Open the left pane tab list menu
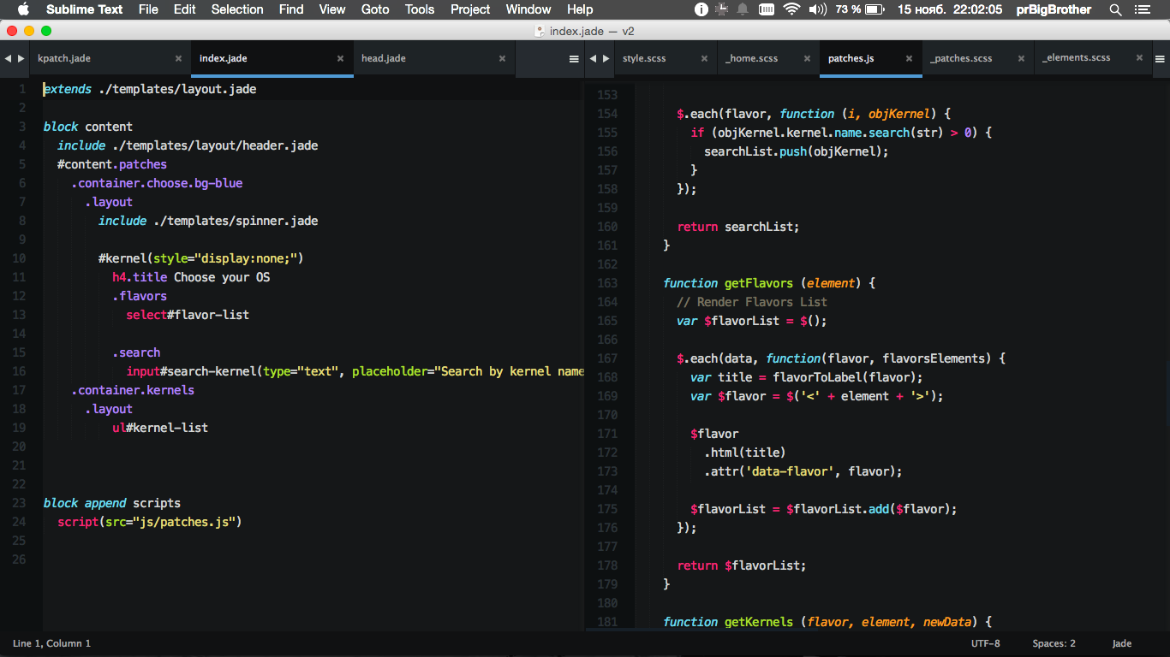Viewport: 1170px width, 657px height. pos(574,59)
